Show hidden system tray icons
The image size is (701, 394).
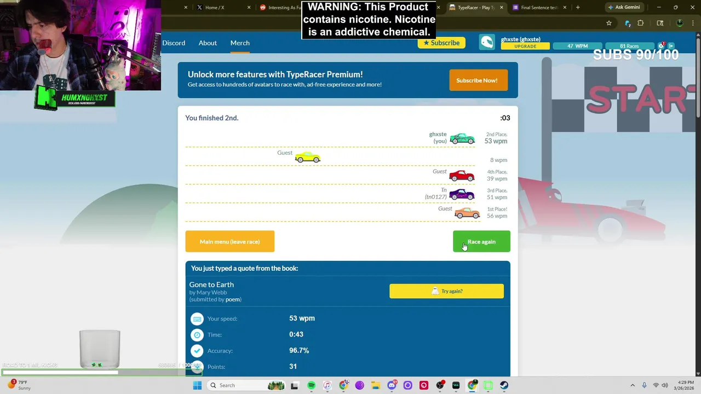pyautogui.click(x=633, y=385)
